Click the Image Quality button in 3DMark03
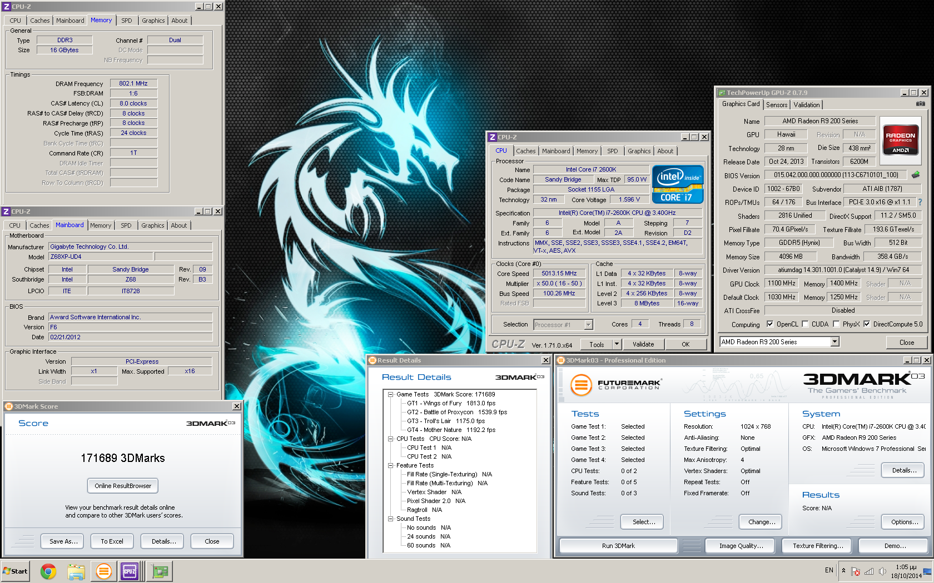 point(741,546)
